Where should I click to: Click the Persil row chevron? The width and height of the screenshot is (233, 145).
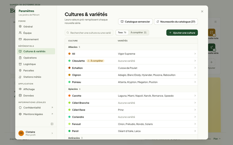point(195,131)
